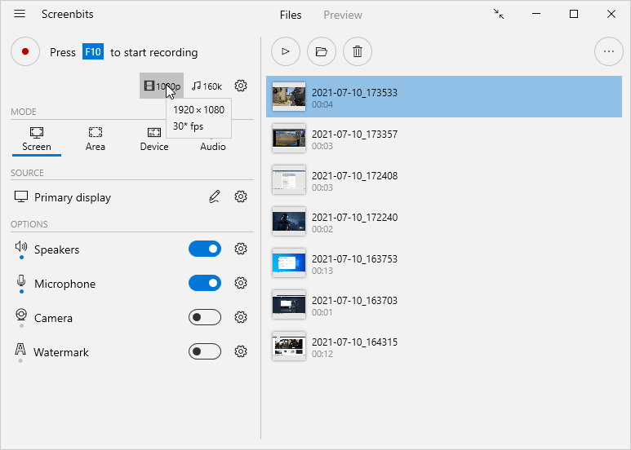631x450 pixels.
Task: Click the Watermark icon
Action: pos(20,349)
